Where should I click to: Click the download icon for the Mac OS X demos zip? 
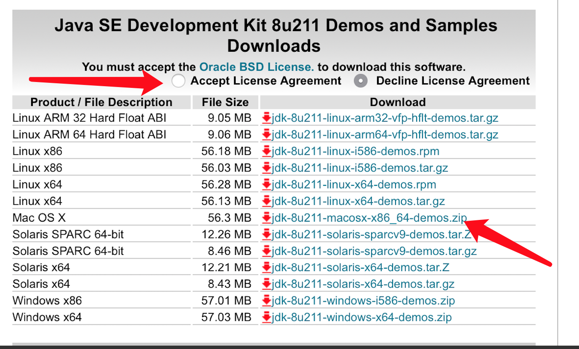pyautogui.click(x=268, y=218)
